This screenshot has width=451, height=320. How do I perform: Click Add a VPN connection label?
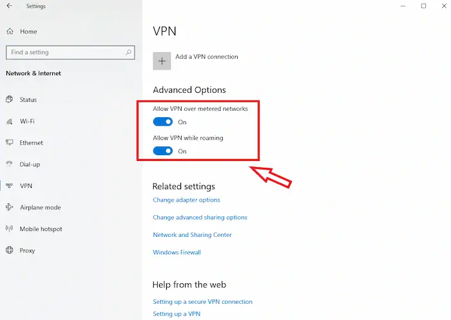coord(207,57)
